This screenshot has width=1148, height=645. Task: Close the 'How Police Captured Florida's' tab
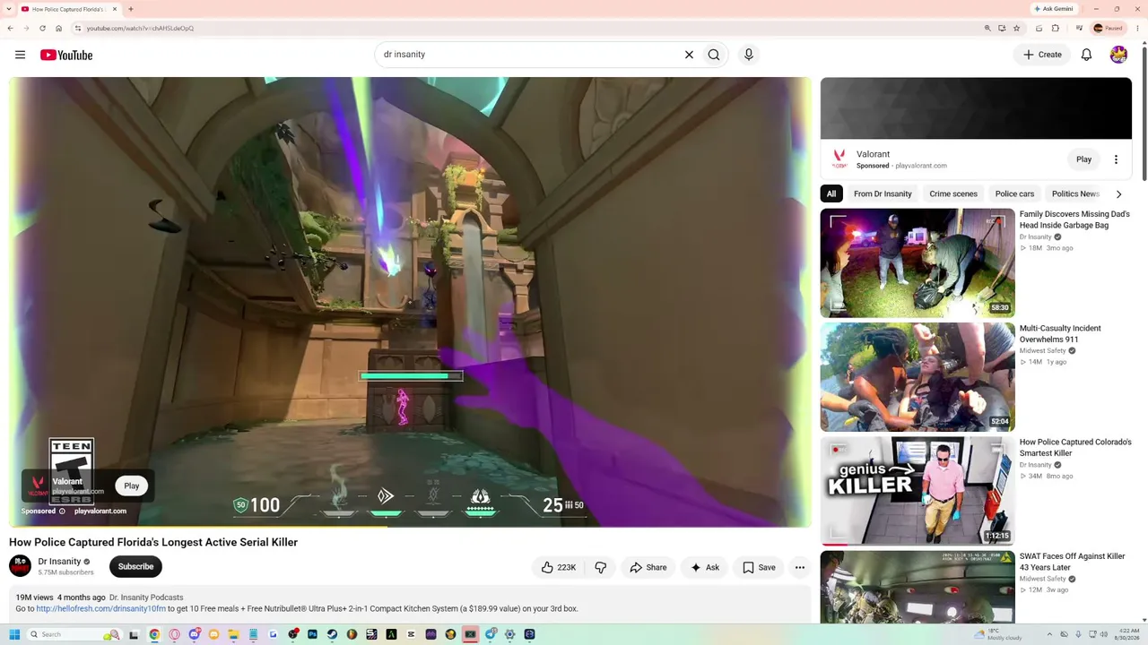click(115, 9)
